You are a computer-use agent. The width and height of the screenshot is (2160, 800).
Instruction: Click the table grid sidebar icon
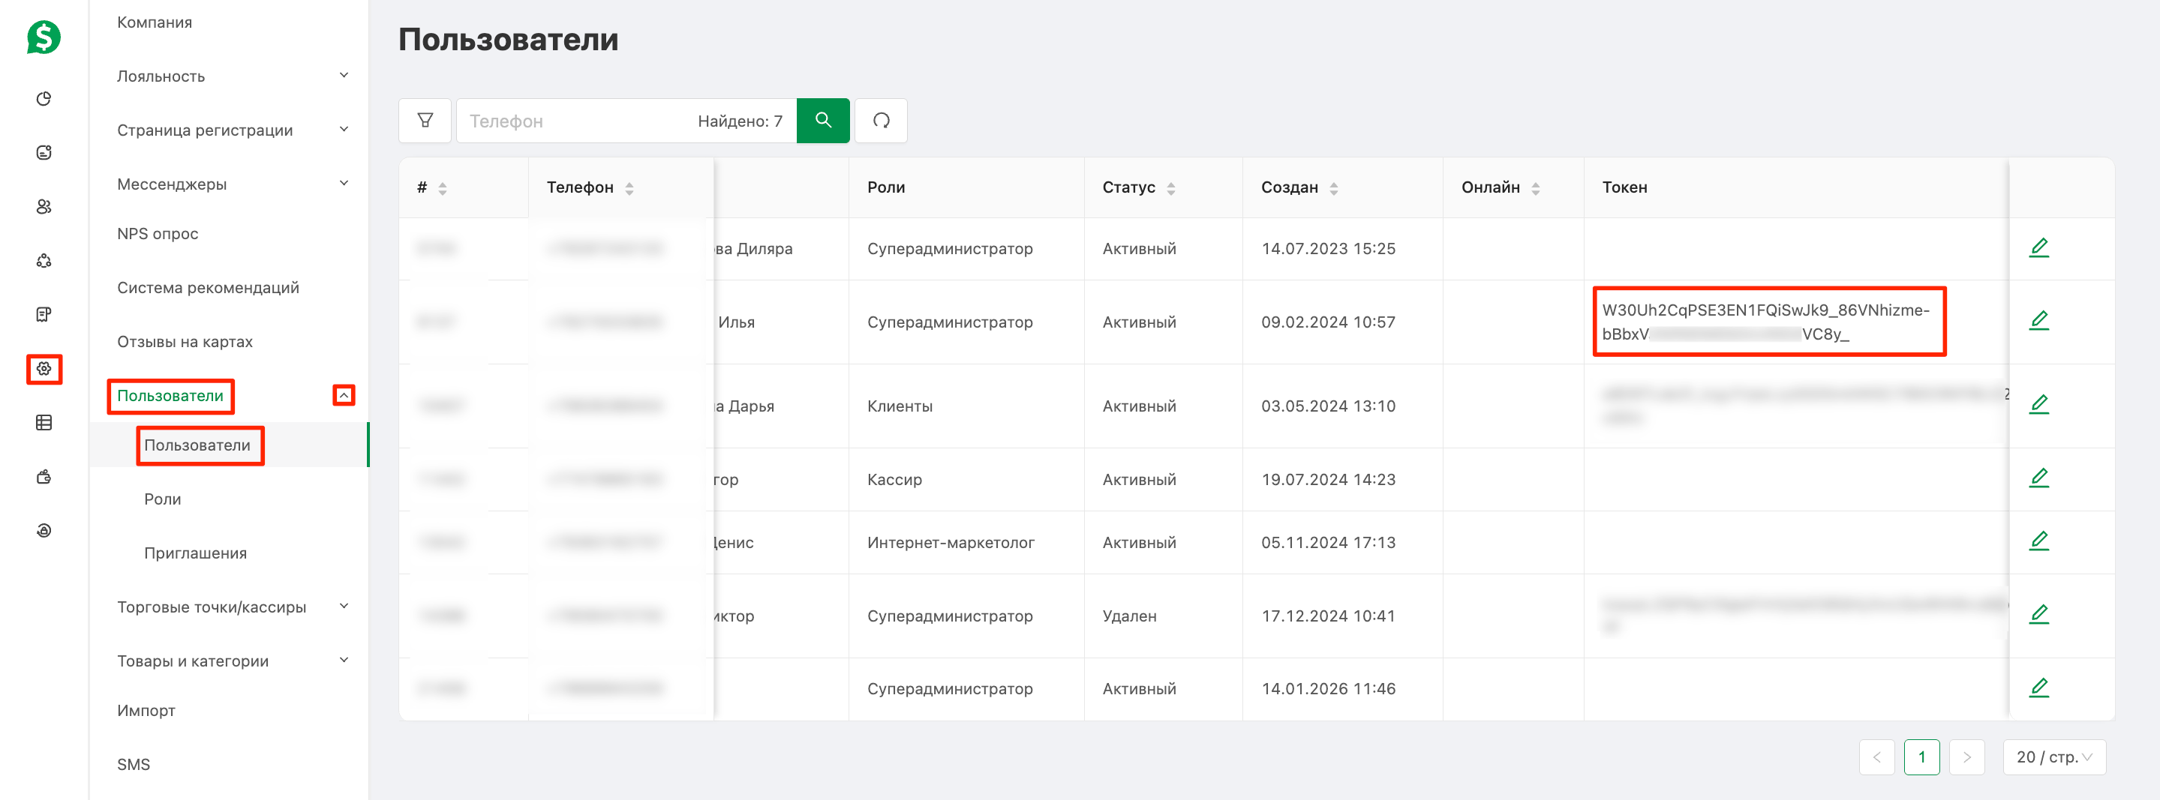pyautogui.click(x=44, y=423)
